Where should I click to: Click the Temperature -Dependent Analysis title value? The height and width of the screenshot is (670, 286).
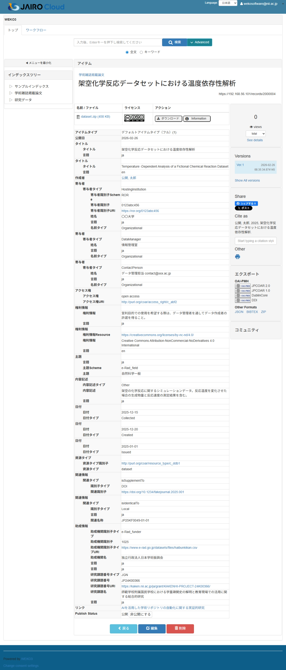(175, 166)
